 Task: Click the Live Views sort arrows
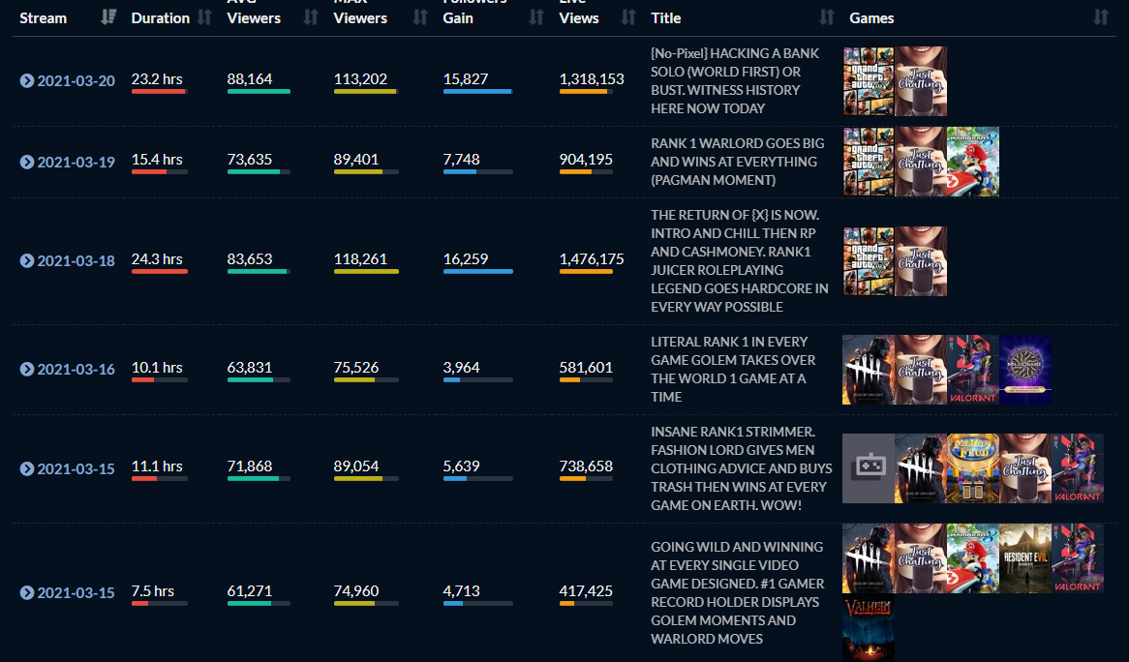click(628, 17)
